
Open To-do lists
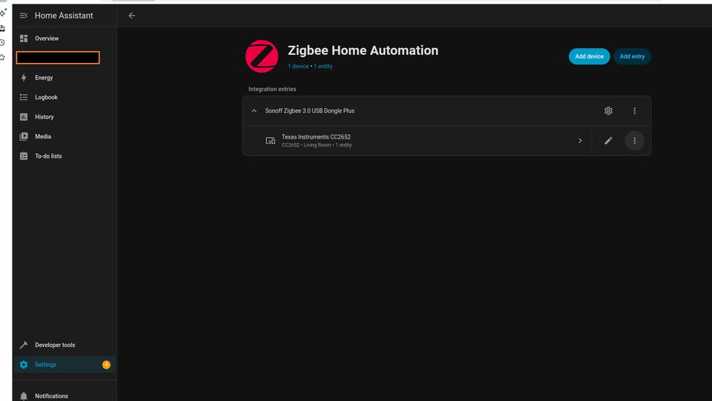tap(64, 156)
